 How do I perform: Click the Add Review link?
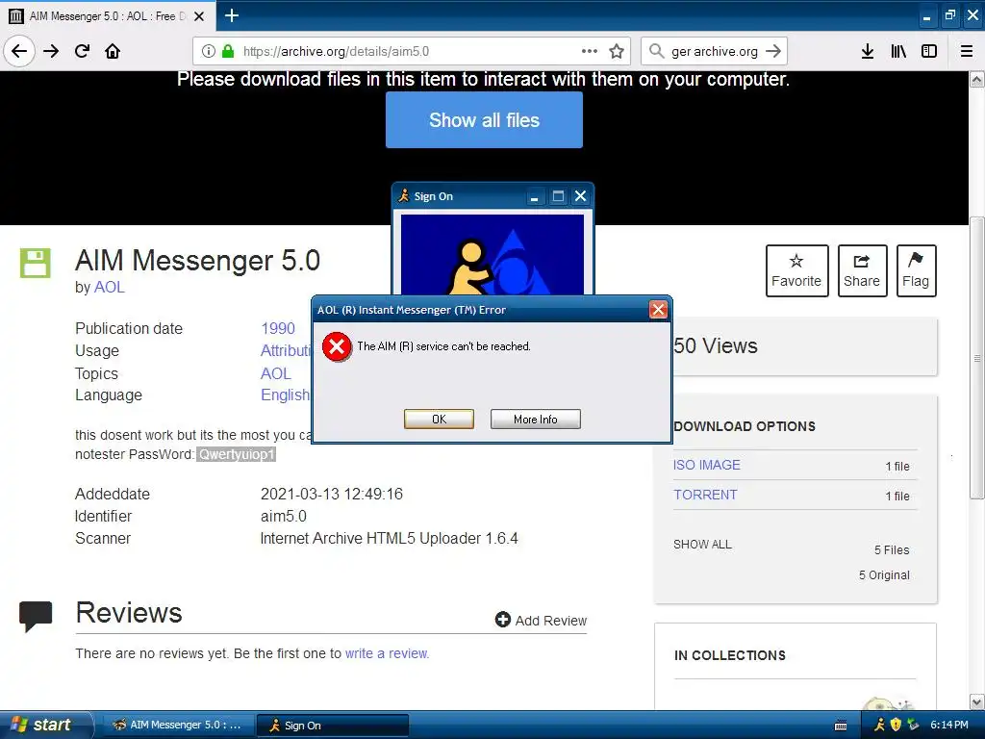click(x=541, y=621)
